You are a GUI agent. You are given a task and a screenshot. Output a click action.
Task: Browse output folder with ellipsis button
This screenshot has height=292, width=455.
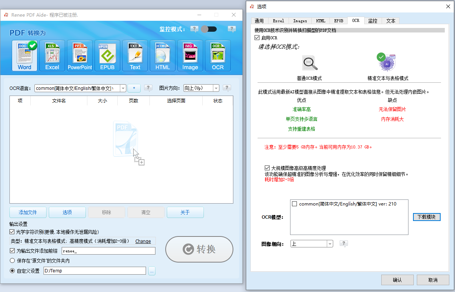pyautogui.click(x=152, y=271)
